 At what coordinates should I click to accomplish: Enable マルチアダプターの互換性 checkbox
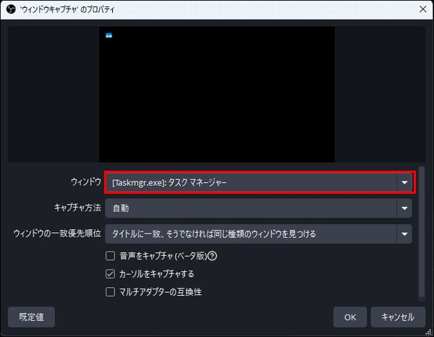tap(110, 292)
